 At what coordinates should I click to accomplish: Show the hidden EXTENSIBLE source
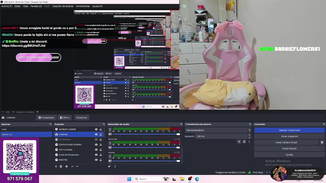(x=96, y=140)
